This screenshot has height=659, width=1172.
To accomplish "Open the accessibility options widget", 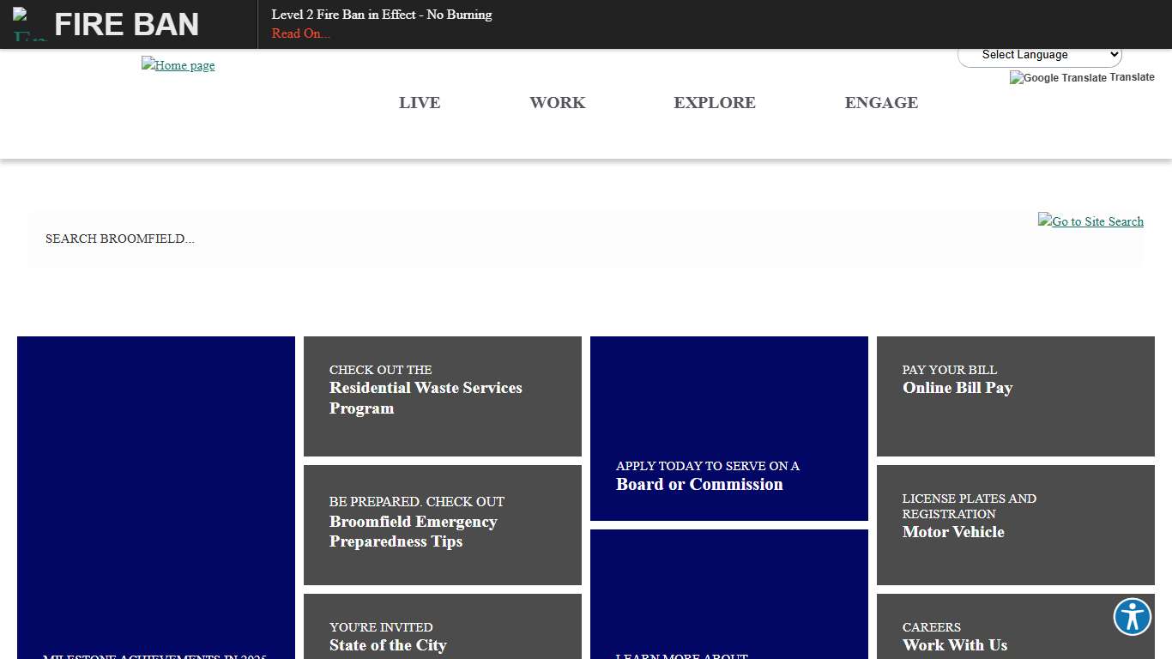I will [1132, 616].
